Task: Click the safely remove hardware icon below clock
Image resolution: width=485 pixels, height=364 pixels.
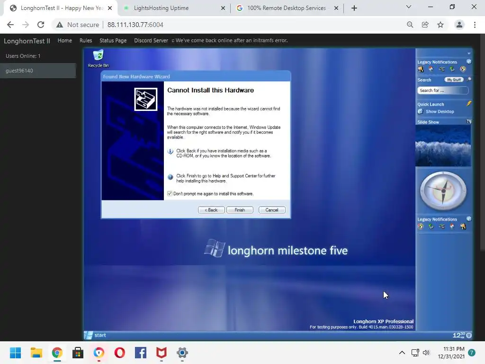Action: [x=431, y=226]
